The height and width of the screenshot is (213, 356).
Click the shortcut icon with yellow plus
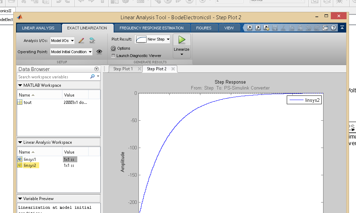[x=266, y=28]
